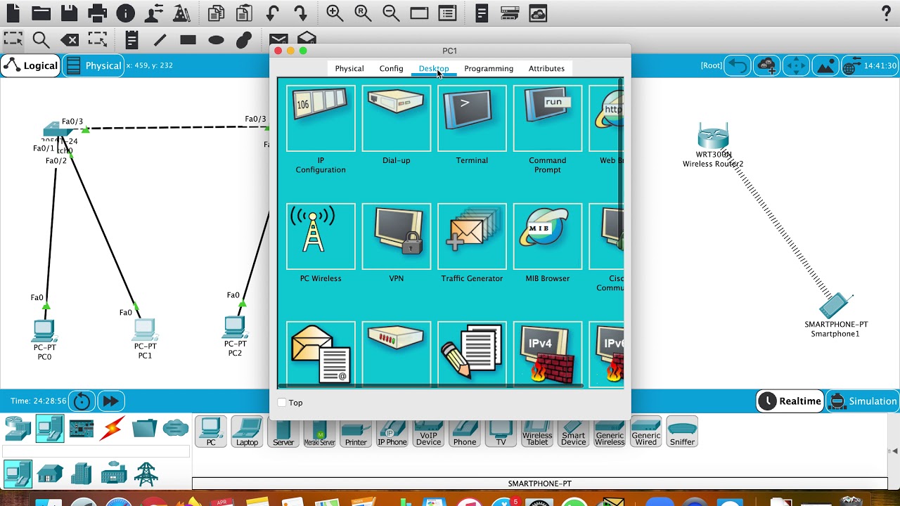This screenshot has height=506, width=900.
Task: Click the horizontal scrollbar in PC1 desktop
Action: (x=430, y=386)
